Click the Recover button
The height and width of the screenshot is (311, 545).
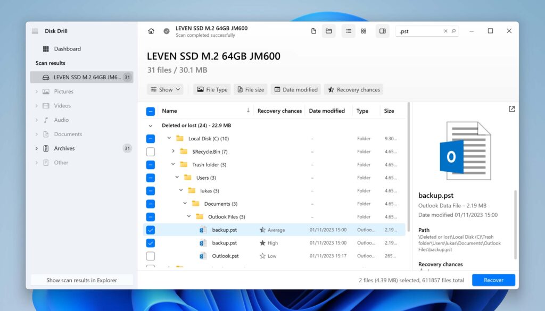pyautogui.click(x=493, y=280)
